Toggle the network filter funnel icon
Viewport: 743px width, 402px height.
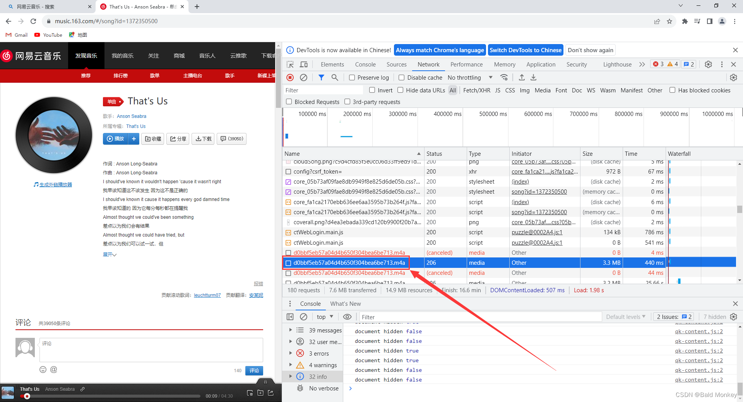pos(321,78)
